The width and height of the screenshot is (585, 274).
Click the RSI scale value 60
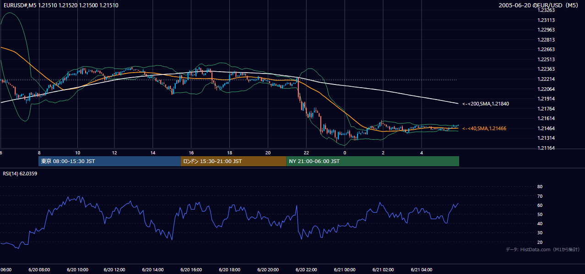click(x=540, y=205)
